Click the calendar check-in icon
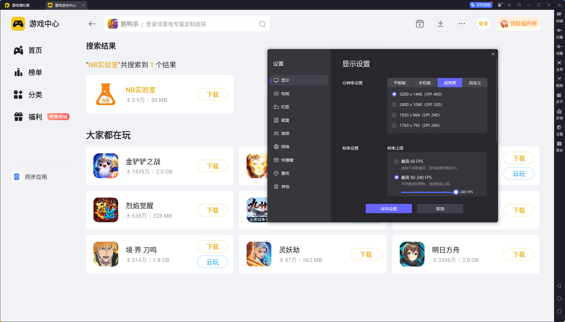This screenshot has width=565, height=322. [420, 24]
